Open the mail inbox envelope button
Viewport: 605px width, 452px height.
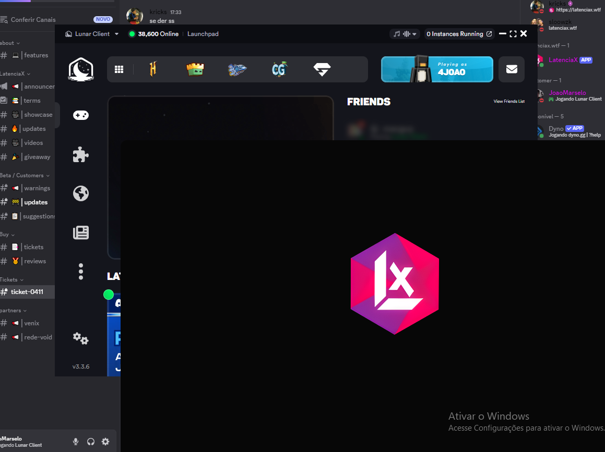click(512, 69)
